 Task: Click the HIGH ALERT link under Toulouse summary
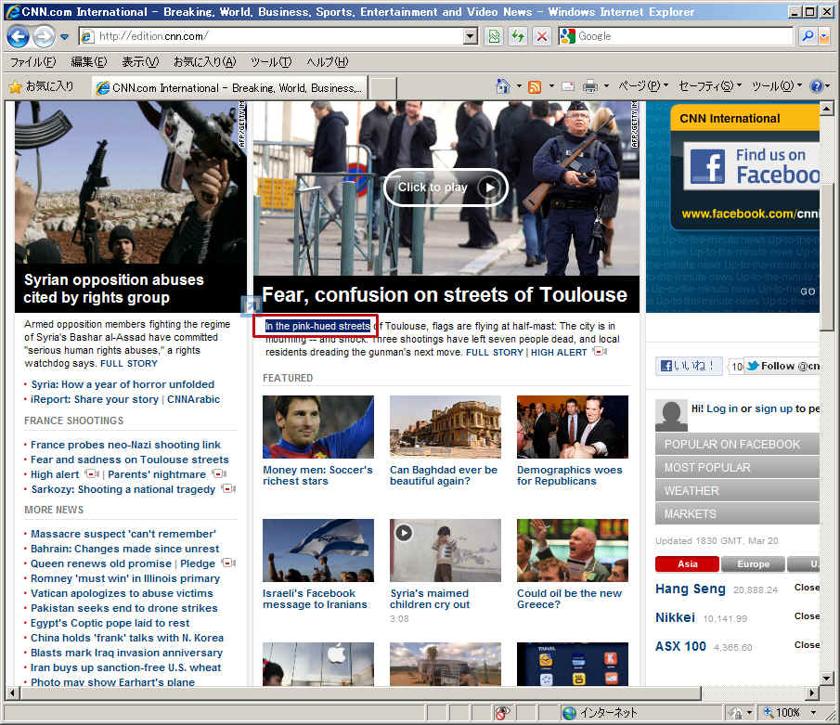pos(559,353)
